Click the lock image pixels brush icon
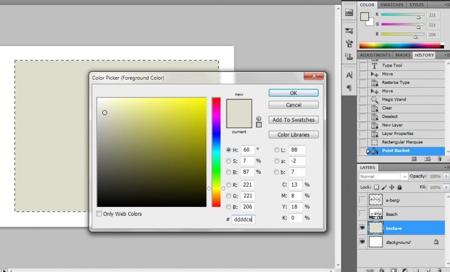The width and height of the screenshot is (450, 272). [384, 187]
